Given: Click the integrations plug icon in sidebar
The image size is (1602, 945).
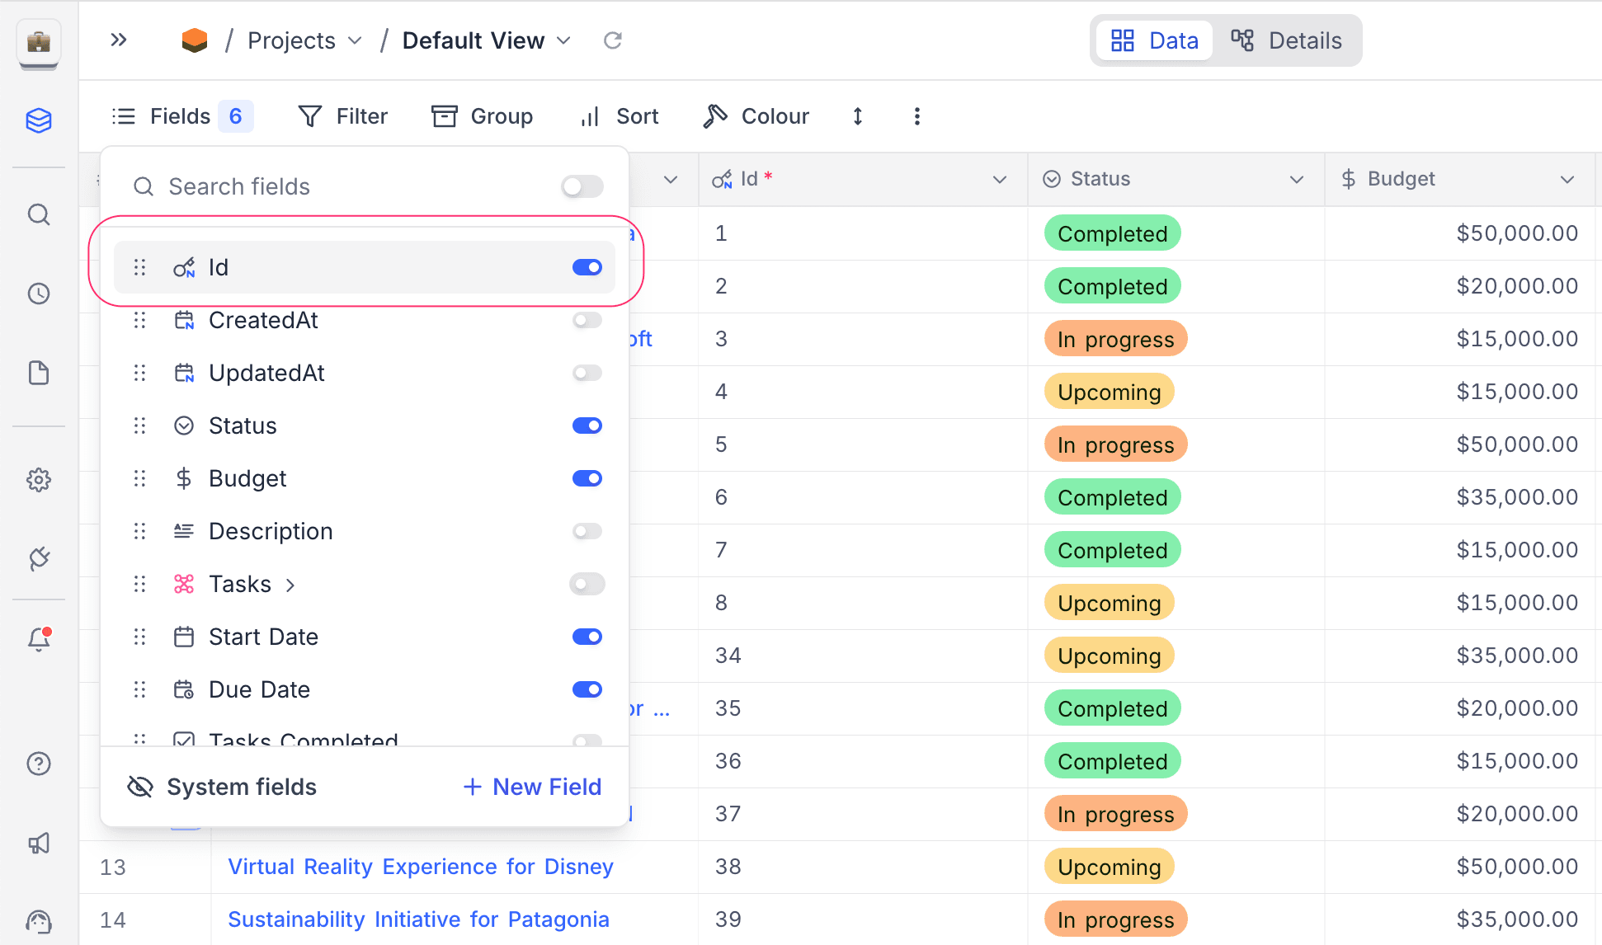Looking at the screenshot, I should click(39, 558).
